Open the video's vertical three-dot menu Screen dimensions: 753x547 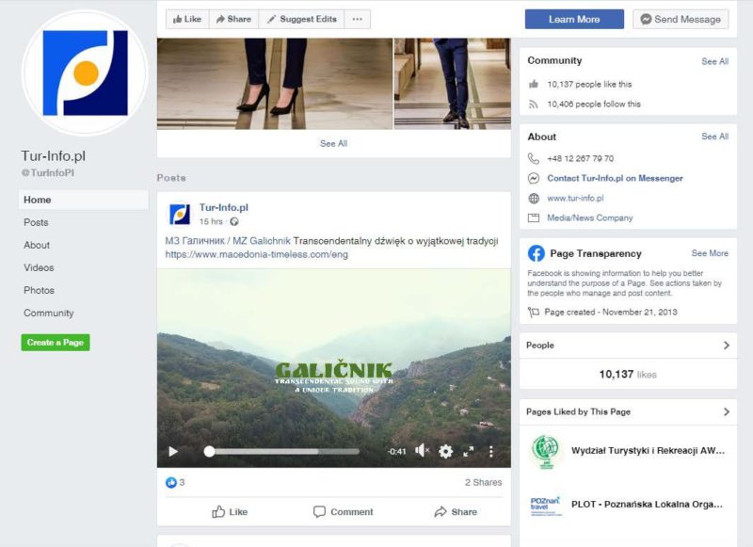490,451
